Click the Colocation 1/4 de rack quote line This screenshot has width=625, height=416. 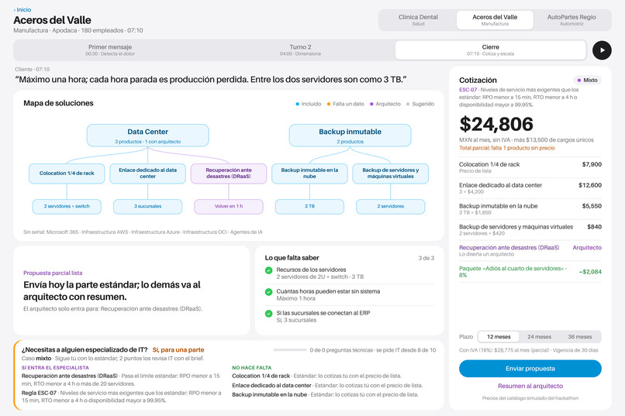530,167
